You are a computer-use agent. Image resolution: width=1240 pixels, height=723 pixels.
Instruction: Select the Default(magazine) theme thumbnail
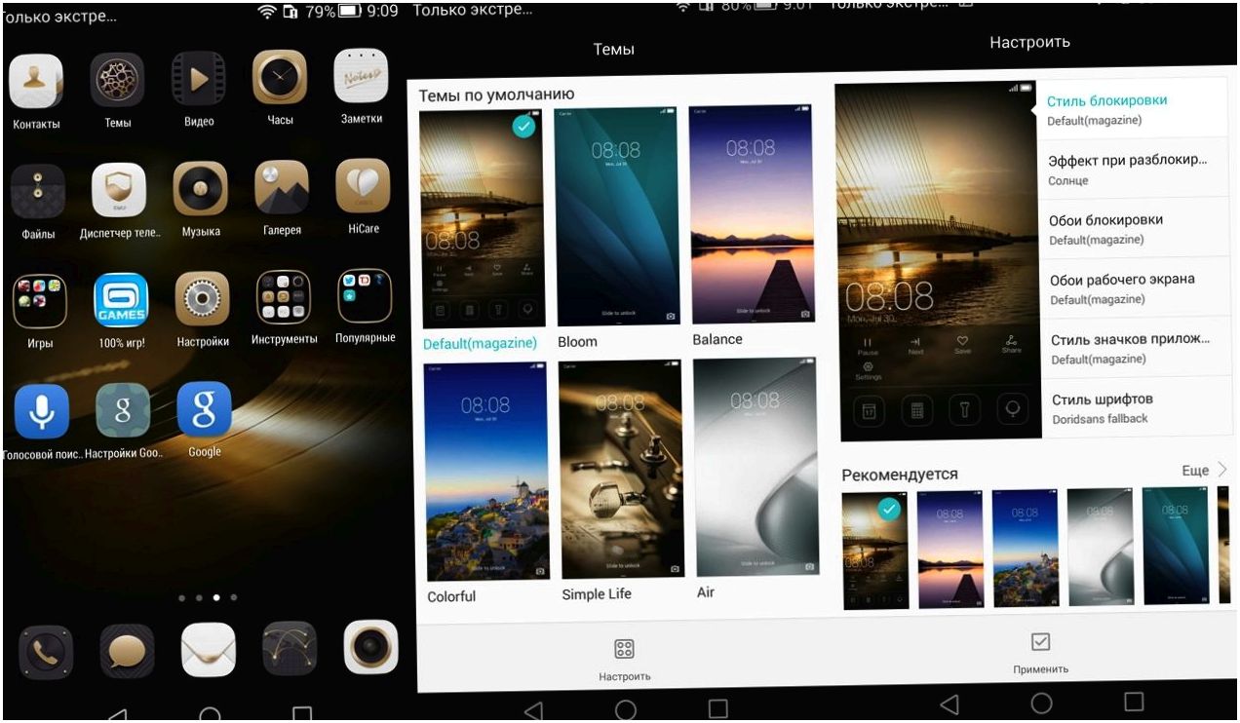[x=483, y=219]
